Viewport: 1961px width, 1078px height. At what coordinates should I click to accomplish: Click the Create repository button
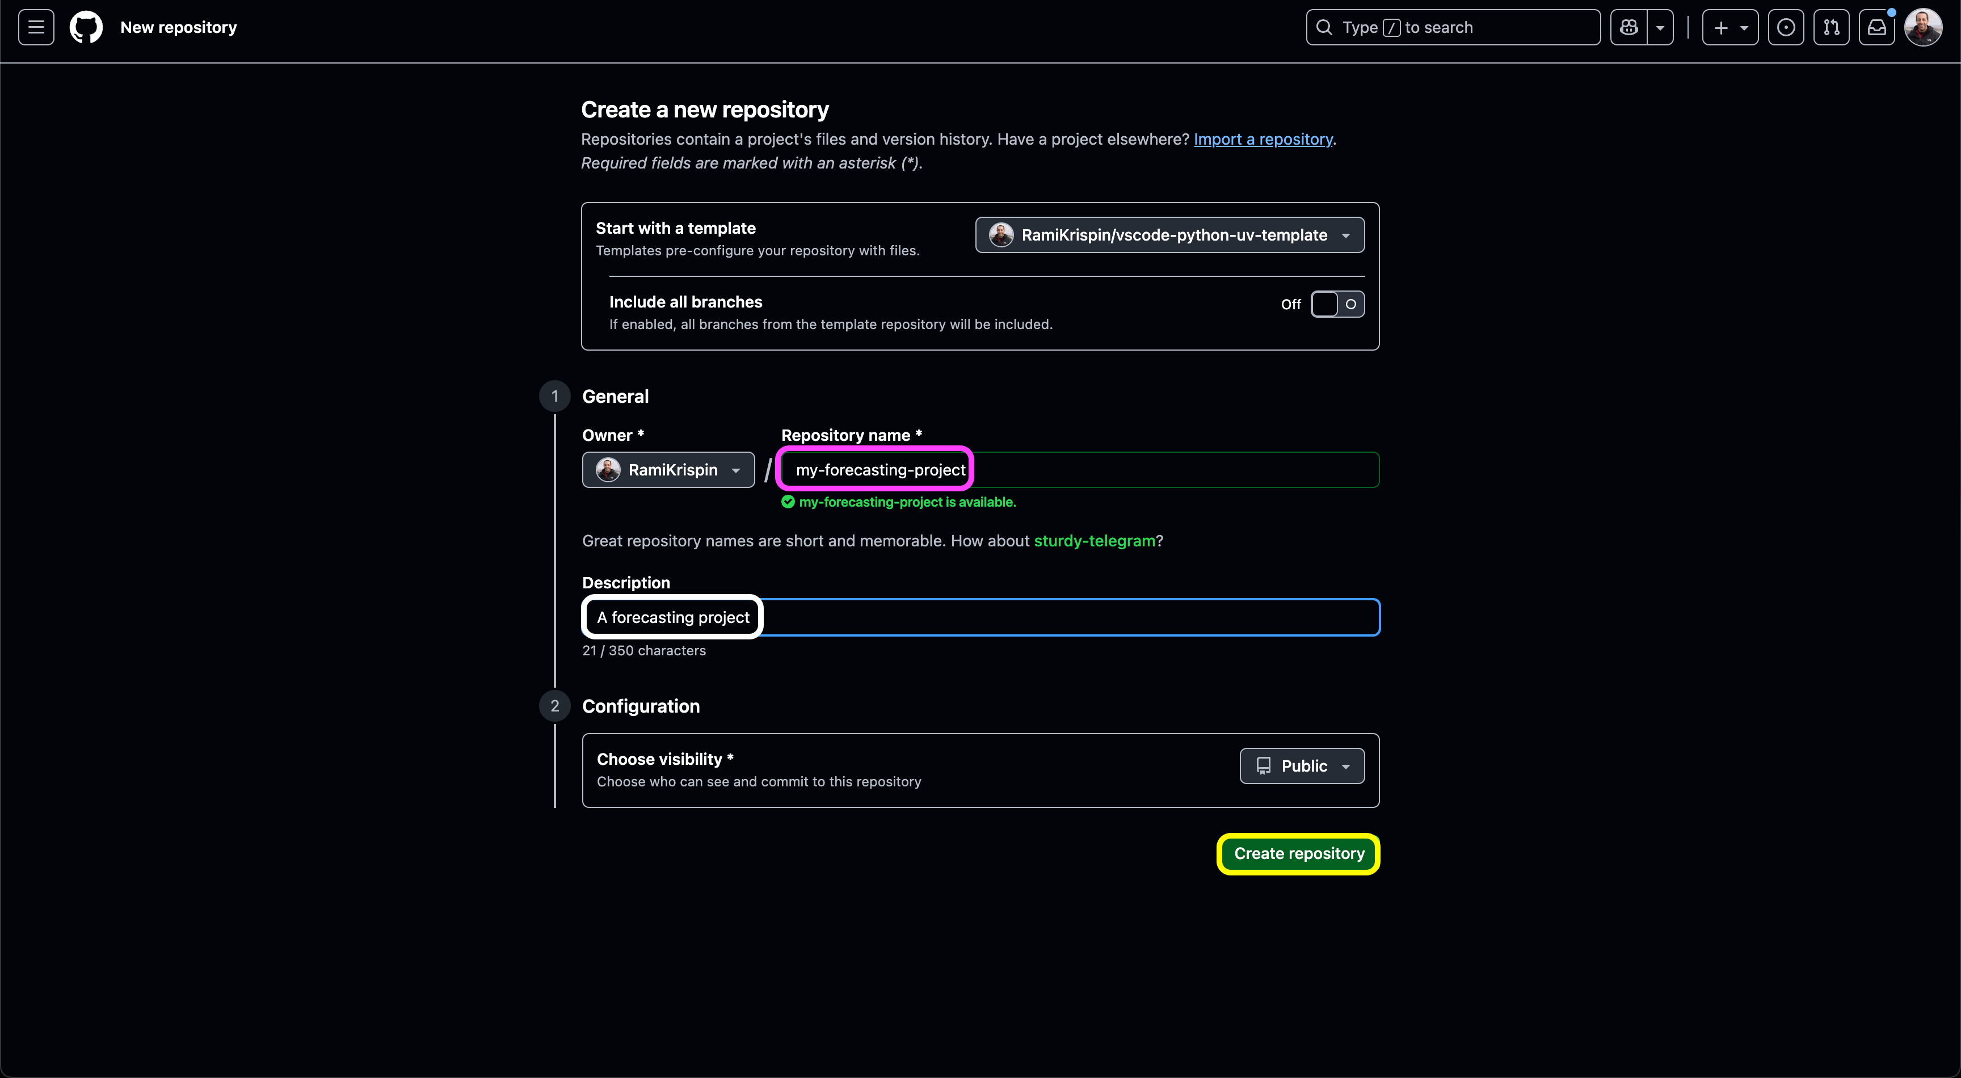1299,853
